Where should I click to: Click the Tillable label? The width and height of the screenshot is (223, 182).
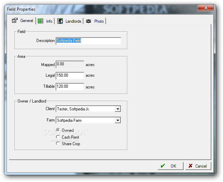click(x=49, y=86)
